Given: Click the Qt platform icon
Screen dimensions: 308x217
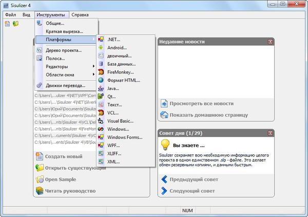Looking at the screenshot, I should click(x=101, y=96).
